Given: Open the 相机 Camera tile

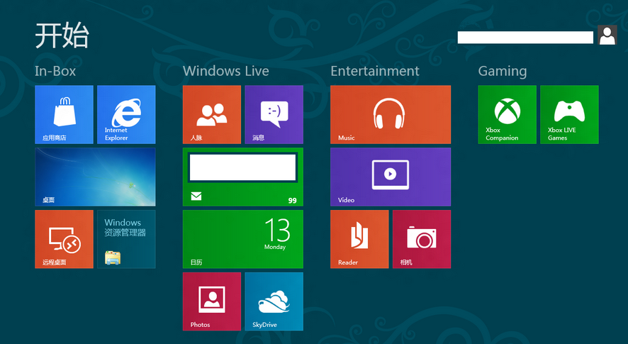Looking at the screenshot, I should 422,239.
